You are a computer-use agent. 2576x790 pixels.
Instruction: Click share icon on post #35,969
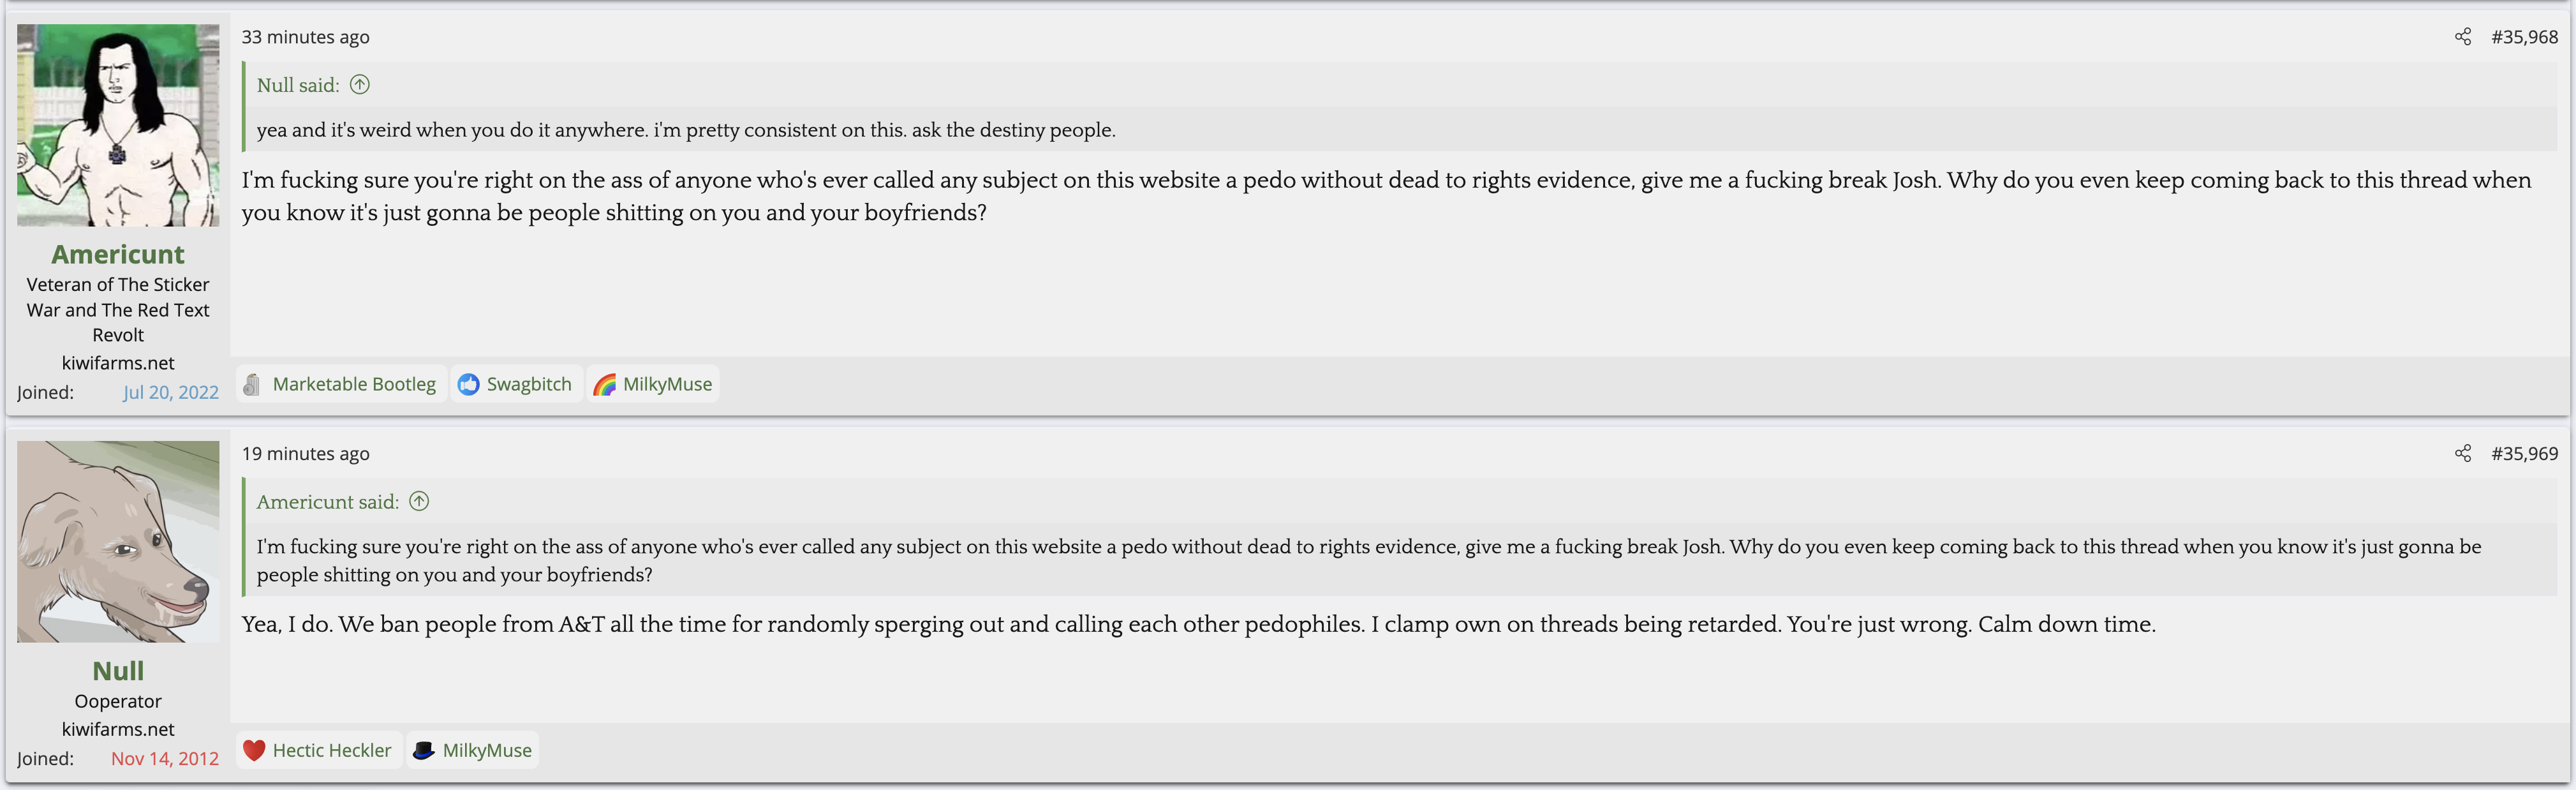click(2462, 454)
